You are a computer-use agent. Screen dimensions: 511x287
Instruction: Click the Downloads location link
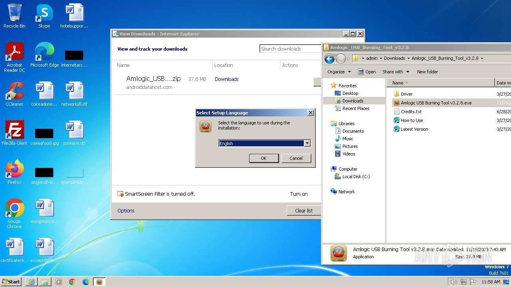pyautogui.click(x=226, y=79)
